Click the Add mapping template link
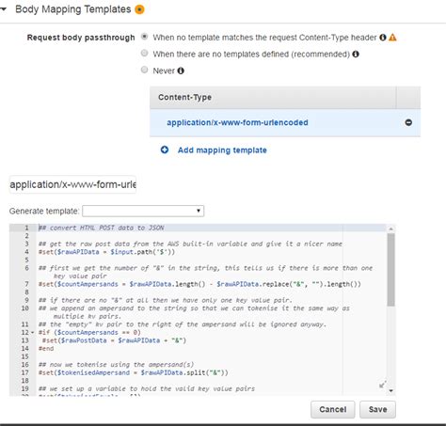Screen dimensions: 446x426 pos(222,150)
